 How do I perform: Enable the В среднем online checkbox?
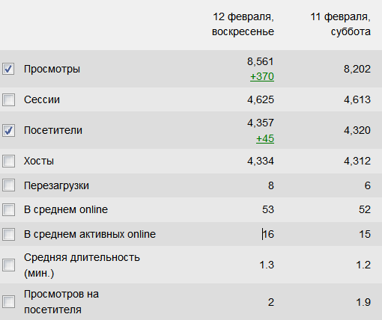tap(8, 209)
